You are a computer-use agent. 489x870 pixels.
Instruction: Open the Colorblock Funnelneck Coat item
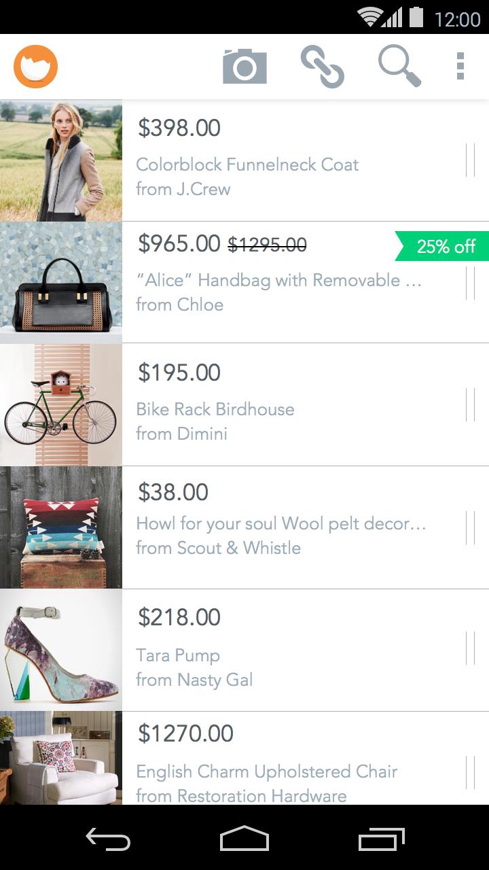247,164
